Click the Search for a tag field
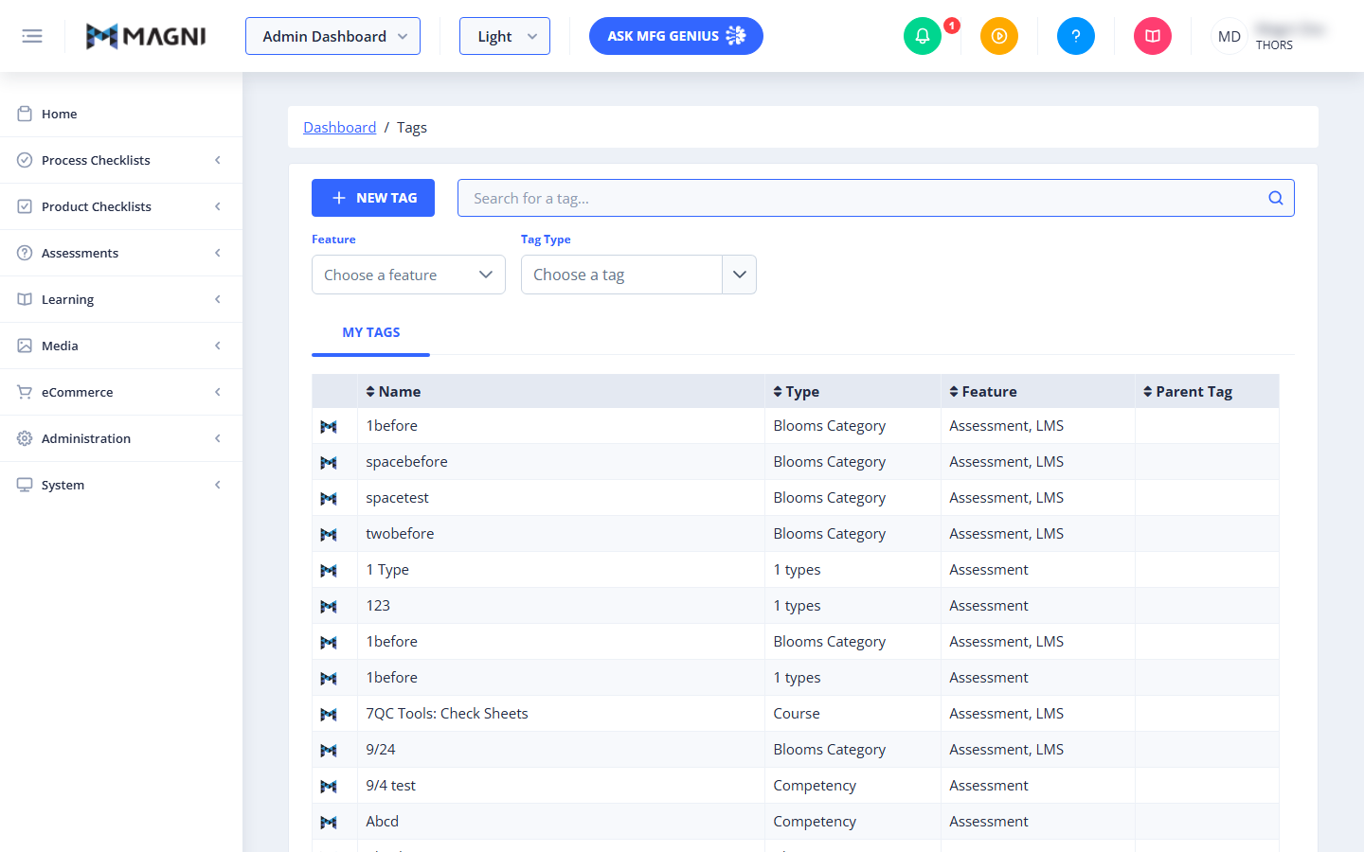The image size is (1364, 852). pyautogui.click(x=876, y=198)
